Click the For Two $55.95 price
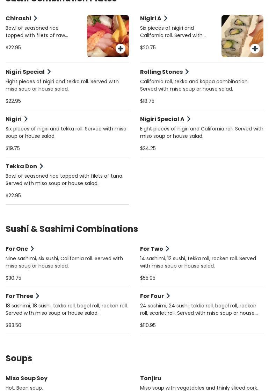The image size is (269, 391). (x=148, y=278)
